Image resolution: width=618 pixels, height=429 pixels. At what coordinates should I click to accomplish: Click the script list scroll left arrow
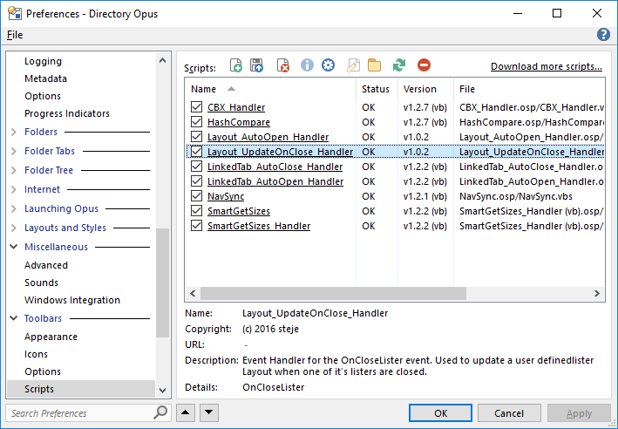193,293
